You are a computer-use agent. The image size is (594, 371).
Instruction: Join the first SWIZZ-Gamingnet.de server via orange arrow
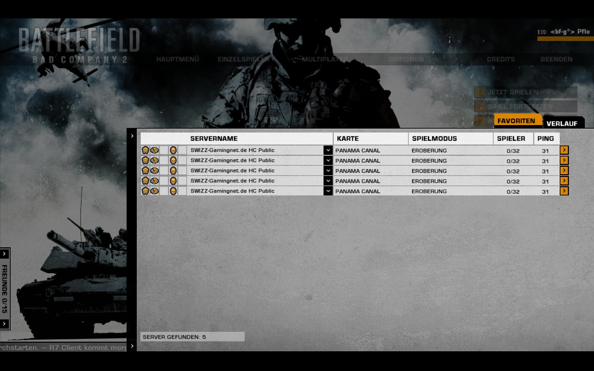tap(564, 150)
